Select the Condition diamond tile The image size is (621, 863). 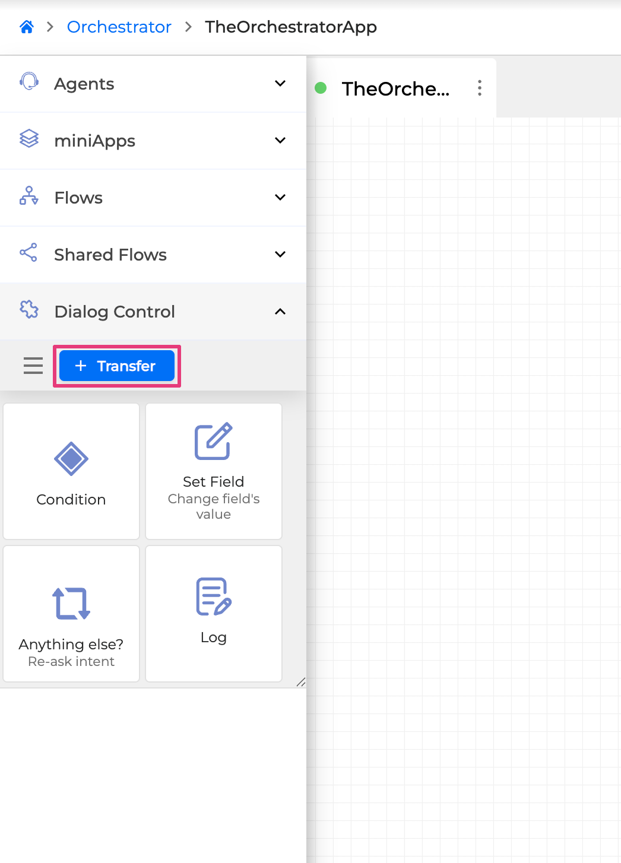pos(71,471)
